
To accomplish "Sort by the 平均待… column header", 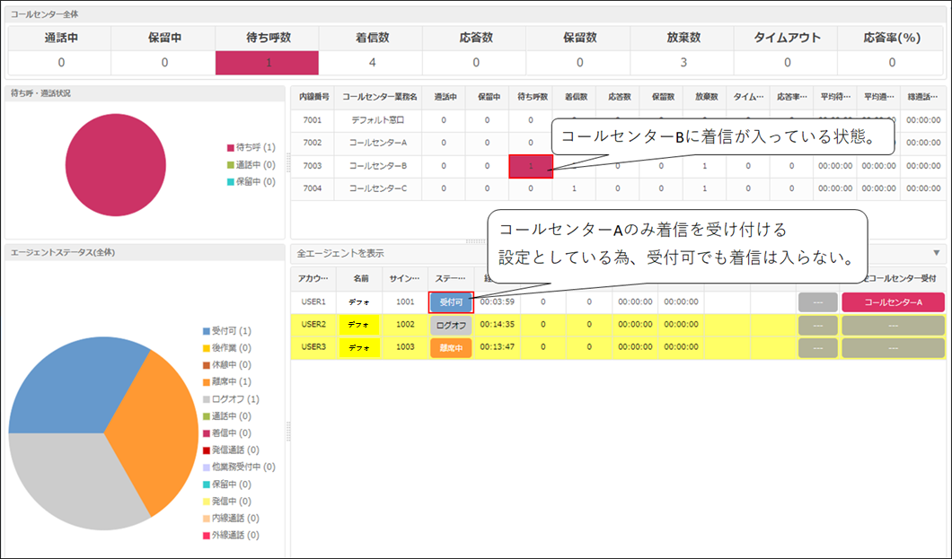I will tap(835, 97).
